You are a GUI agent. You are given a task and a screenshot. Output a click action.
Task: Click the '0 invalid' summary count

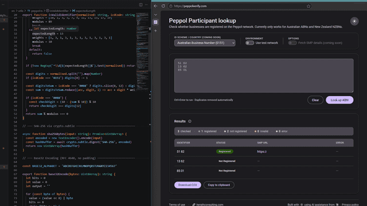(x=261, y=131)
